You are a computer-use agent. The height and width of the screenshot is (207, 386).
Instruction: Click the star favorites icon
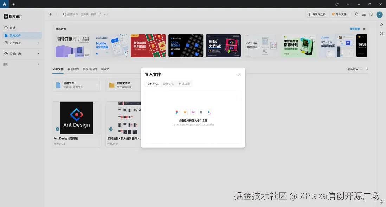click(x=381, y=25)
